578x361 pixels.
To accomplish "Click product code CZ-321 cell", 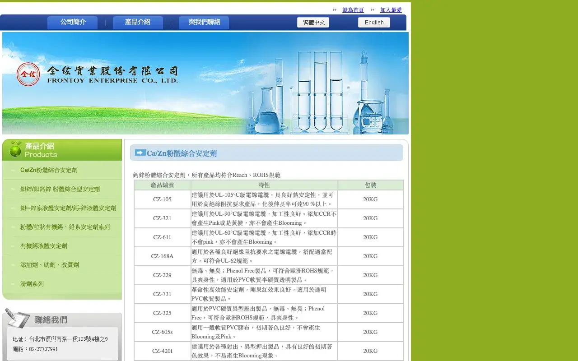I will 162,218.
